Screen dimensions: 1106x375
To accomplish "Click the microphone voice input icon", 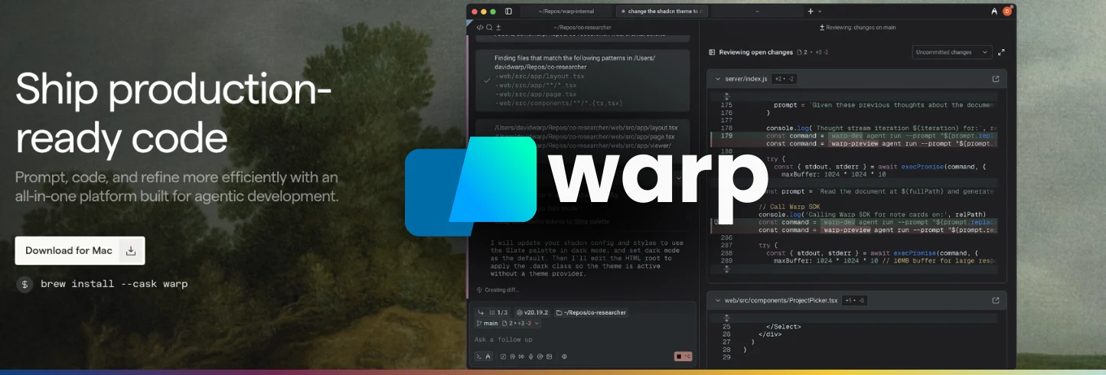I will point(530,357).
